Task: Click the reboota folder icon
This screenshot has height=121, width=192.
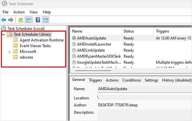Action: point(15,57)
